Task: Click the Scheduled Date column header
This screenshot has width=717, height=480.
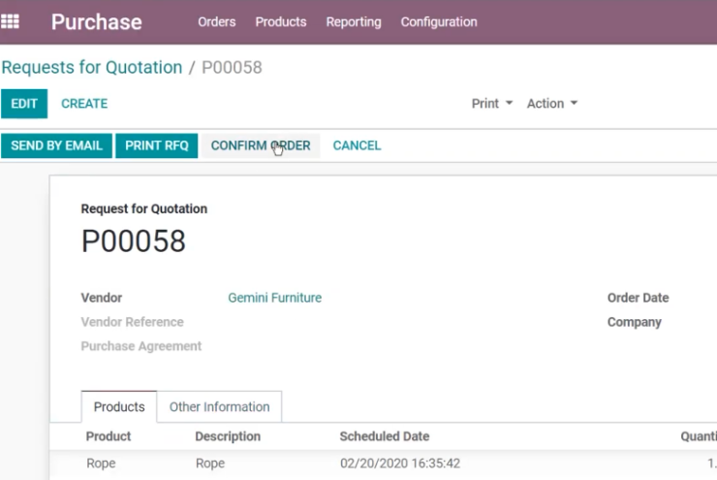Action: pos(385,436)
